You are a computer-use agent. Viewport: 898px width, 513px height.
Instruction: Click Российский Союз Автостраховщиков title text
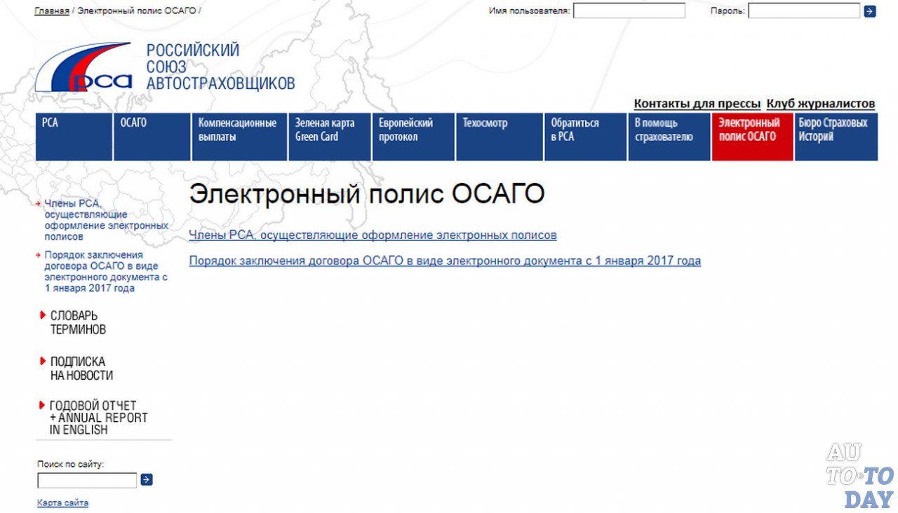click(x=220, y=67)
